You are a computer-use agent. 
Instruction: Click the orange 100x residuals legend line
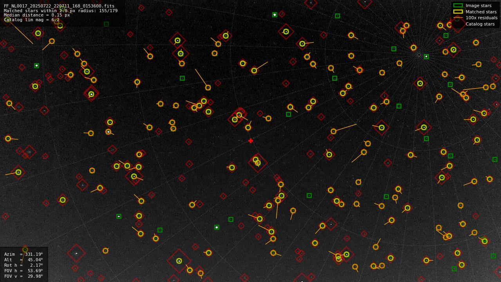tap(458, 18)
